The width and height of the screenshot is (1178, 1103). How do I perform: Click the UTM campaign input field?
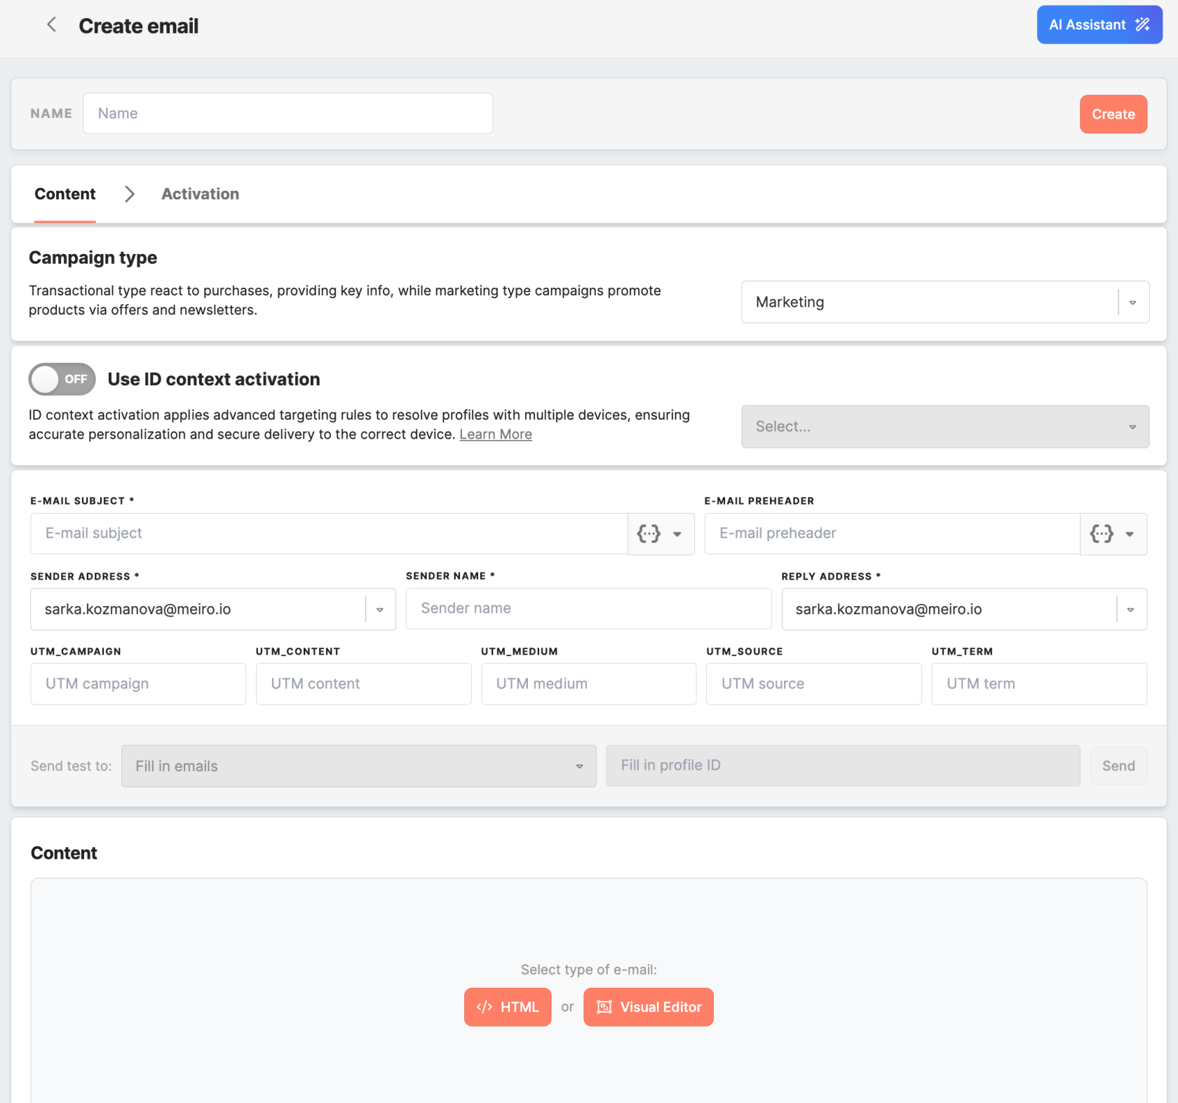click(x=138, y=684)
